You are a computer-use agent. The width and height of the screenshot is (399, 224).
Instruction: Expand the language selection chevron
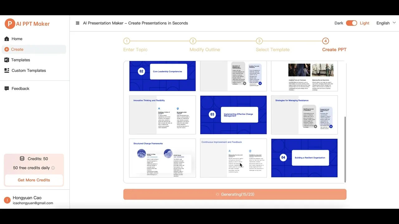(394, 23)
